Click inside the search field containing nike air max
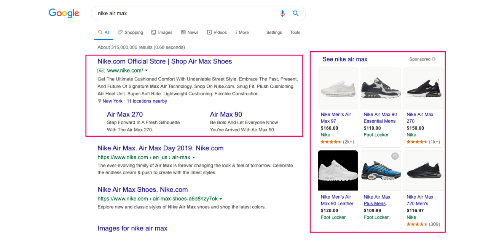Image resolution: width=502 pixels, height=246 pixels. pos(183,14)
